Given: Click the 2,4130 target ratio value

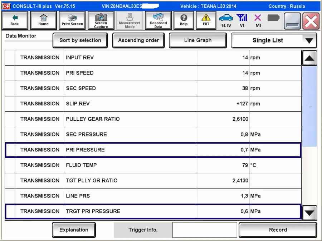Looking at the screenshot, I should [240, 181].
